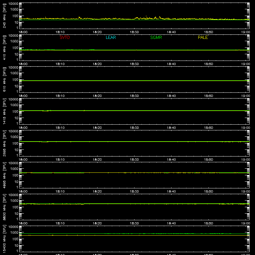Click the 10000 tick of the 2695 MHz panel
This screenshot has width=255, height=255.
pos(13,131)
